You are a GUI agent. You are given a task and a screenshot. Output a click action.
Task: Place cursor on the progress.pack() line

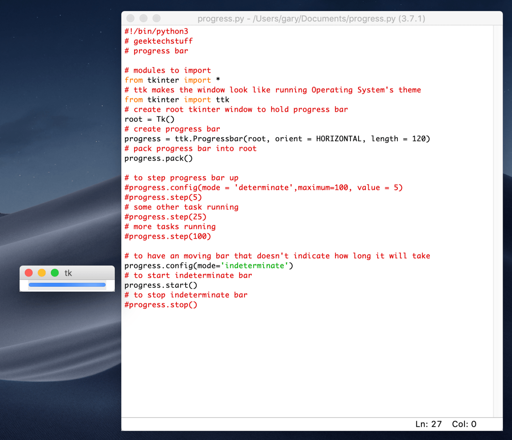(159, 158)
